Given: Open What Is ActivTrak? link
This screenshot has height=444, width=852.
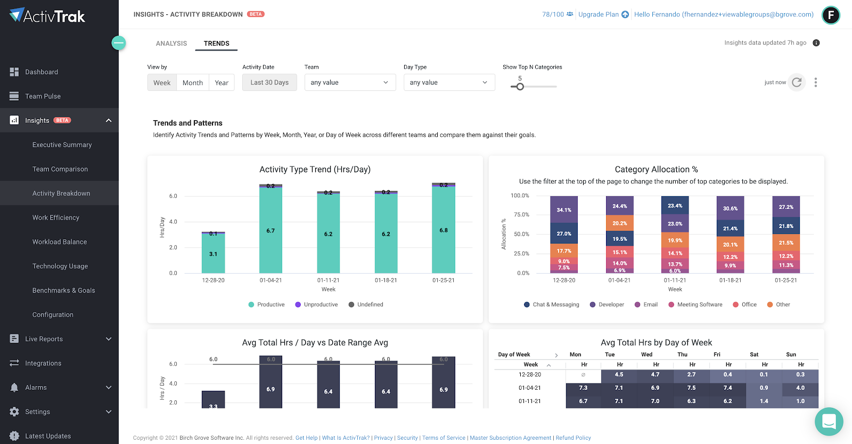Looking at the screenshot, I should 346,438.
